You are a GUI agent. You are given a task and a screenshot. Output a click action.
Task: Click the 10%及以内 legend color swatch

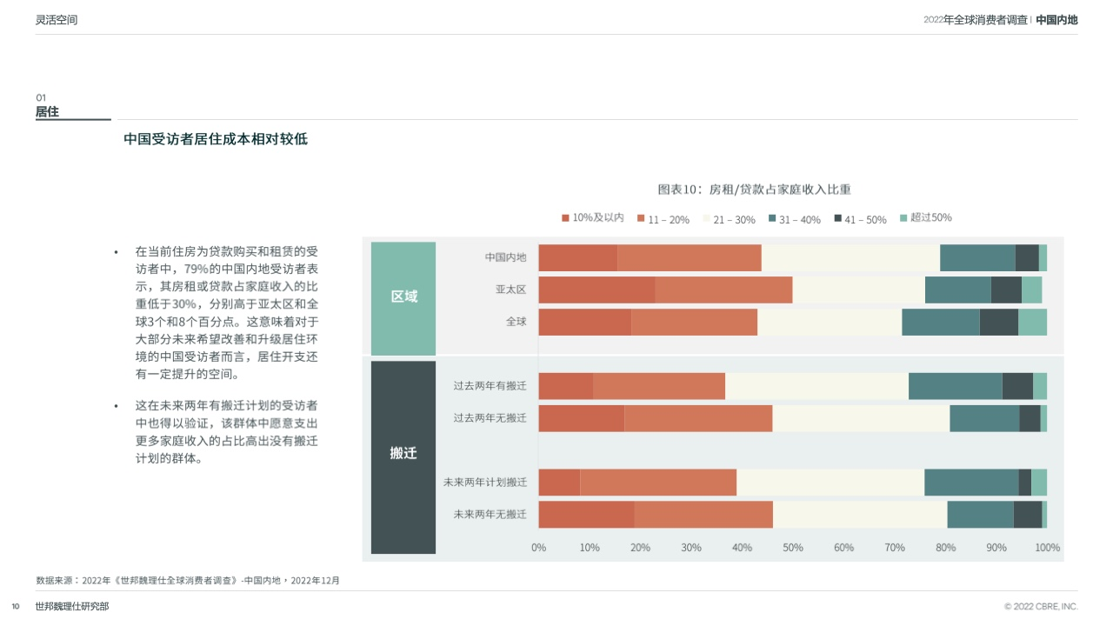pyautogui.click(x=565, y=218)
